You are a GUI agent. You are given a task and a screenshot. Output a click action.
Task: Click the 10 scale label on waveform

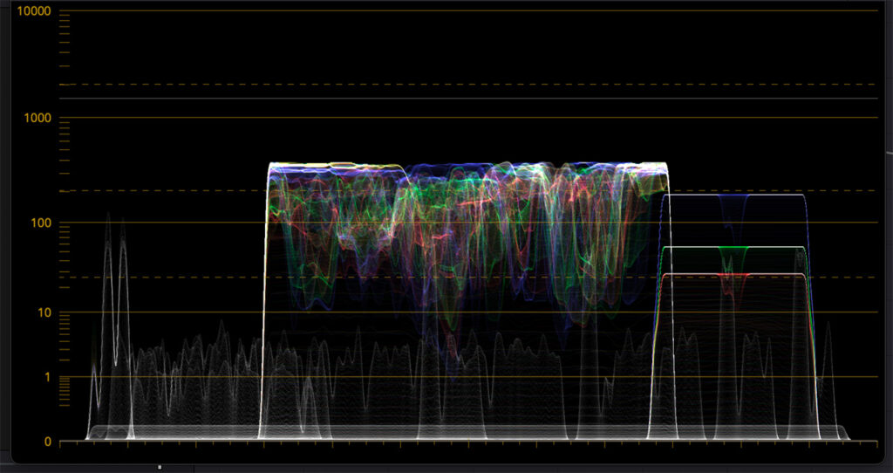click(x=44, y=312)
